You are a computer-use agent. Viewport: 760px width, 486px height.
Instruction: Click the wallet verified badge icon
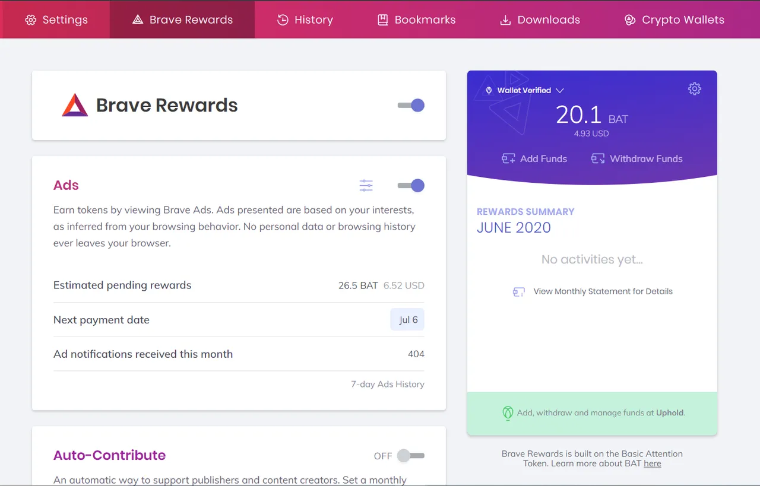[489, 91]
